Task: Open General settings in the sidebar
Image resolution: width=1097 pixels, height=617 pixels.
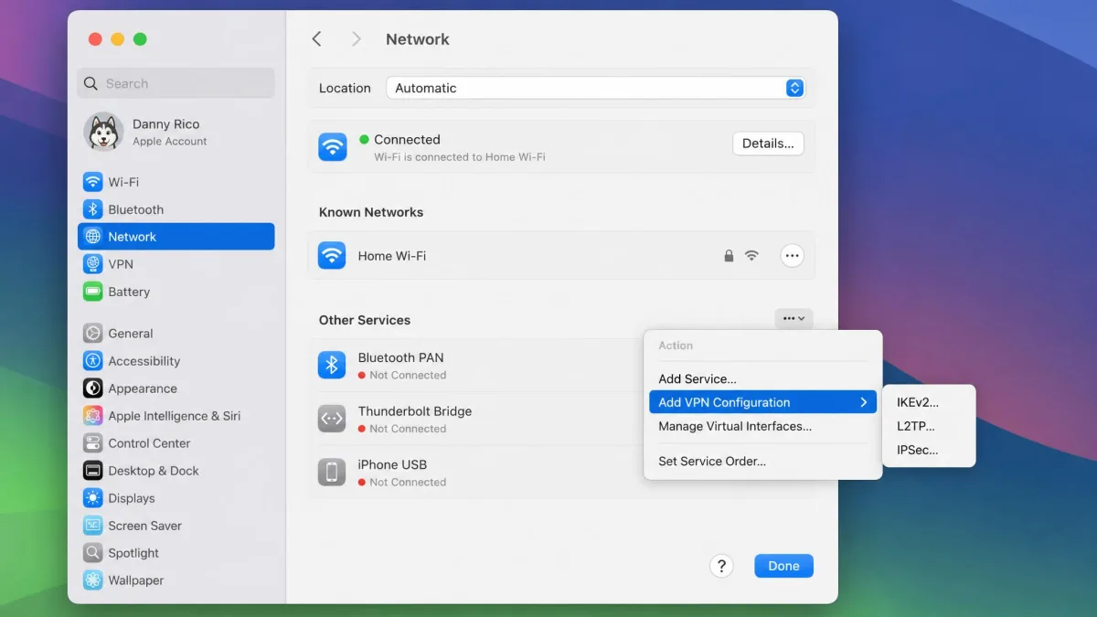Action: point(176,334)
